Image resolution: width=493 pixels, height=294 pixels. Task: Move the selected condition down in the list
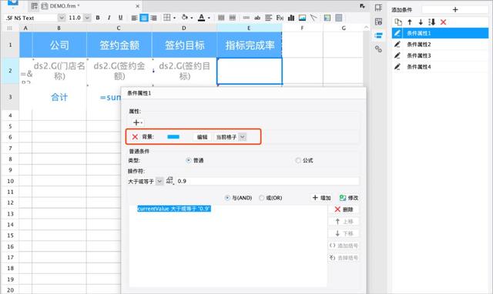pyautogui.click(x=421, y=22)
